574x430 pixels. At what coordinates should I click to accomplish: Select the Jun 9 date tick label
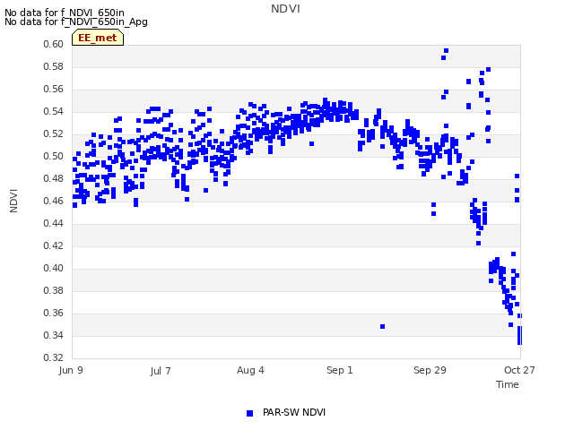pos(71,370)
